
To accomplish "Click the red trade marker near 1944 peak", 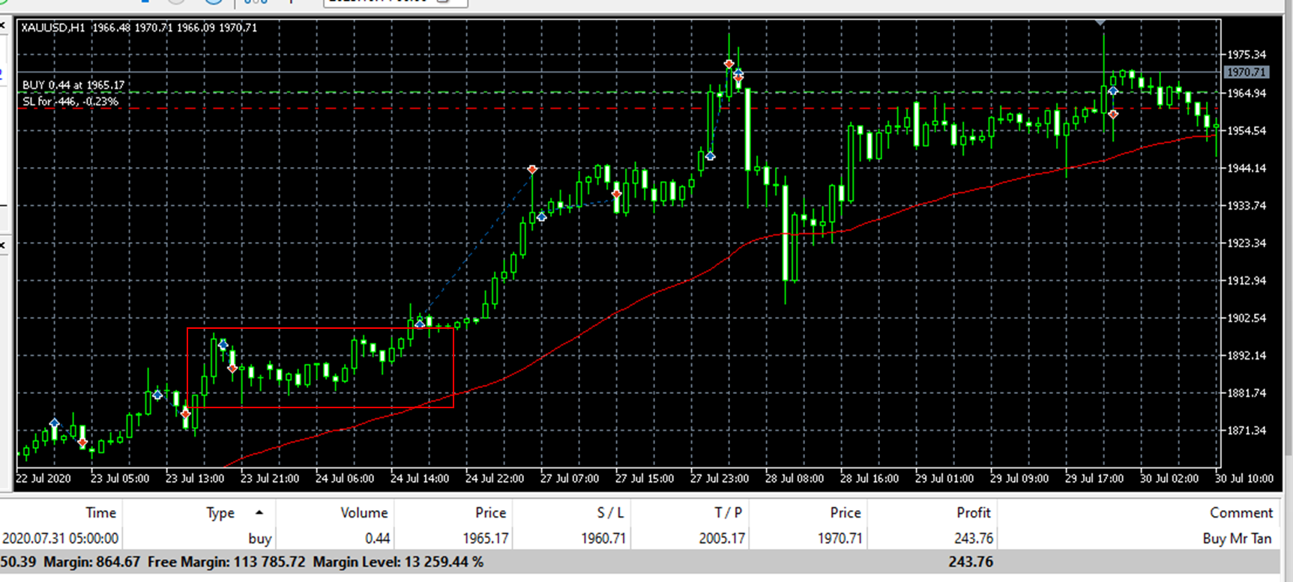I will [532, 170].
